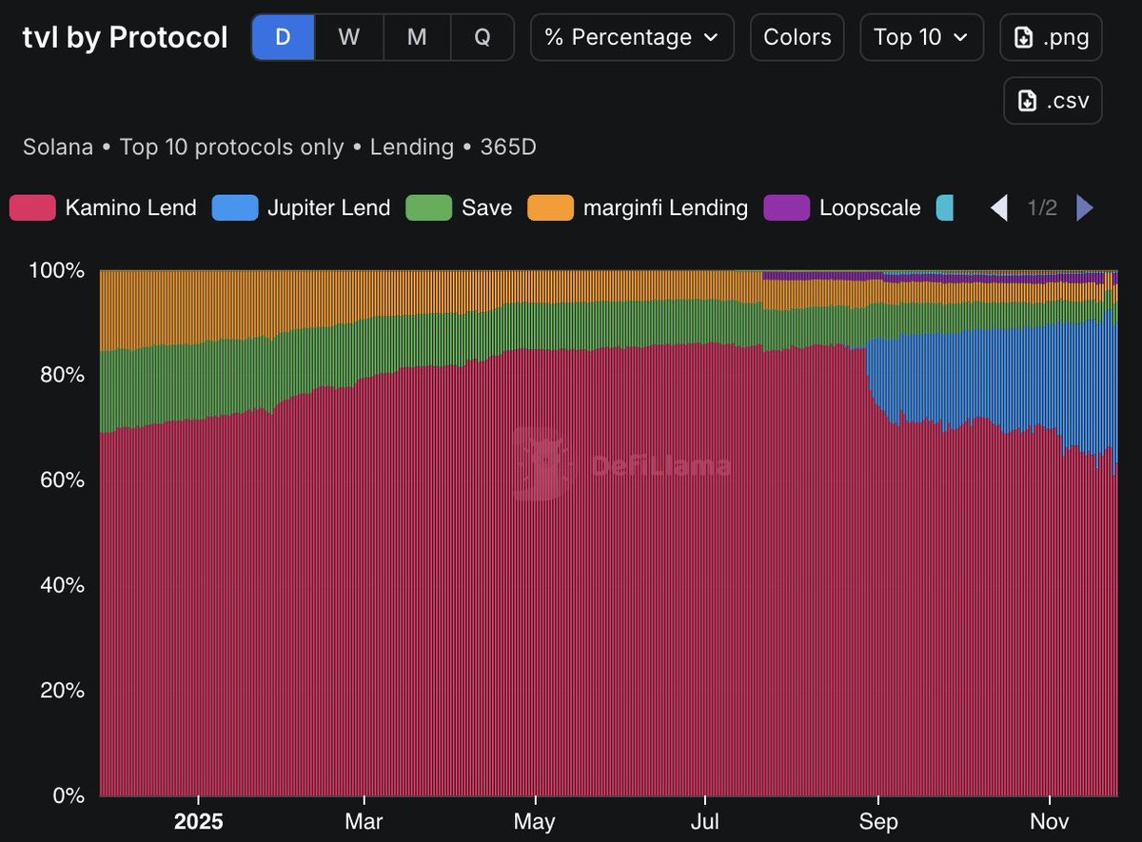Switch to weekly W interval
Screen dimensions: 1142x842
pyautogui.click(x=349, y=37)
